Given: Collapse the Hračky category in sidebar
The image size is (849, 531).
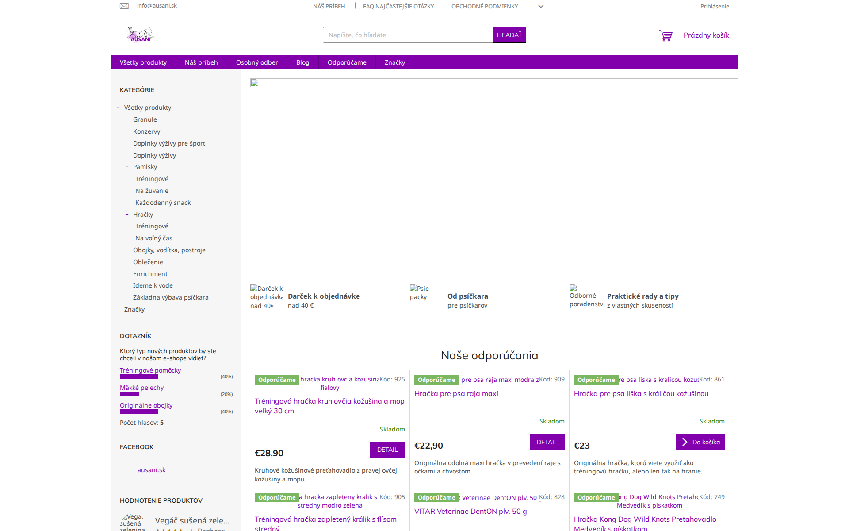Looking at the screenshot, I should (126, 214).
